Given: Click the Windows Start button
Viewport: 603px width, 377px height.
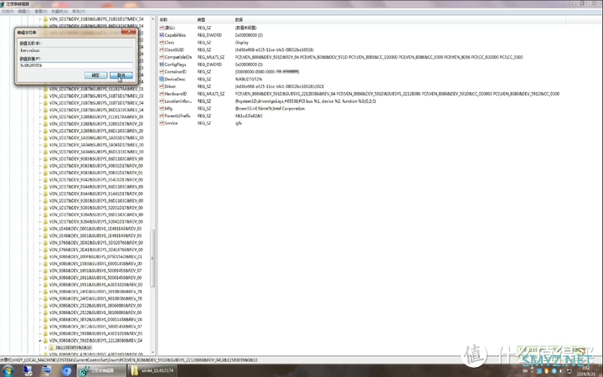Looking at the screenshot, I should click(8, 369).
